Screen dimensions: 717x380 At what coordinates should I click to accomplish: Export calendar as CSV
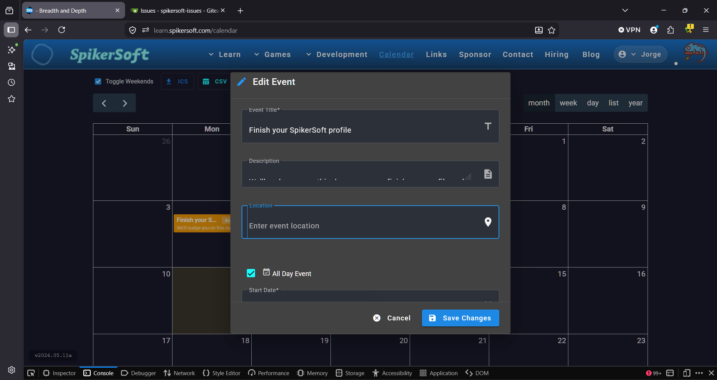pos(215,81)
